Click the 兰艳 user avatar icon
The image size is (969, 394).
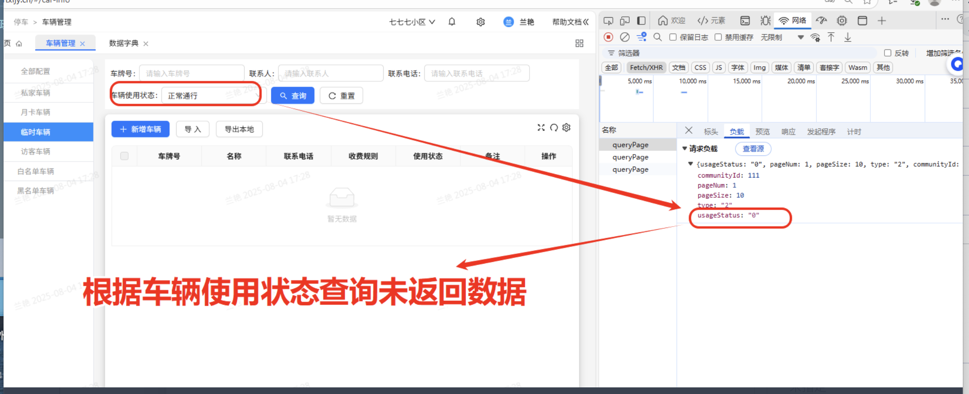point(508,22)
